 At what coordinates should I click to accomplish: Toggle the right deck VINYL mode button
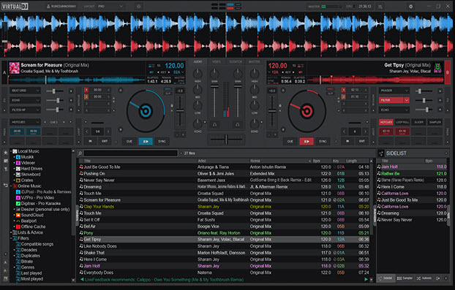pos(330,89)
